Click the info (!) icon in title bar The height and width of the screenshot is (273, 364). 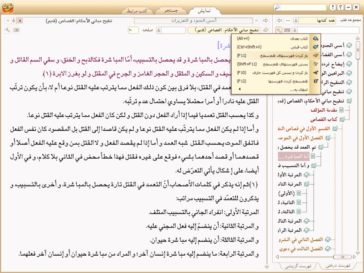click(332, 7)
